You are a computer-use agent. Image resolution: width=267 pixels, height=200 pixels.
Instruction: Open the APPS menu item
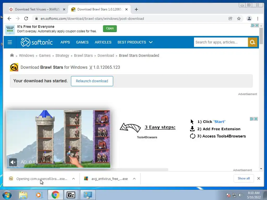pos(65,42)
